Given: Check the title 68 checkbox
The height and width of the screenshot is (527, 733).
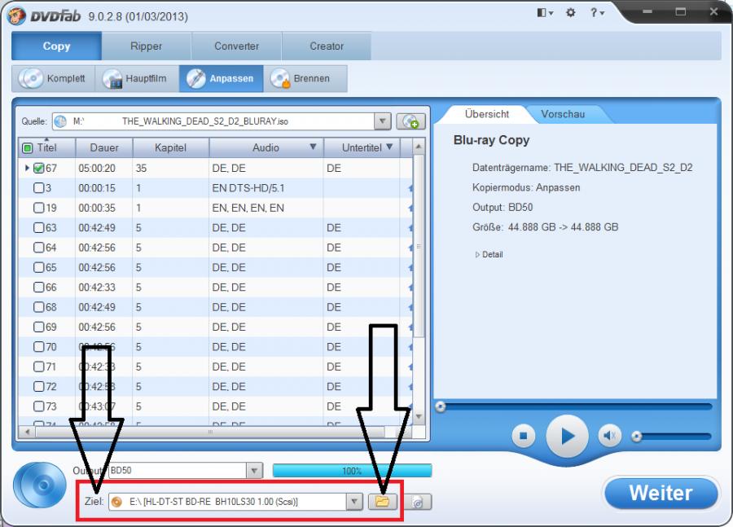Looking at the screenshot, I should click(x=39, y=307).
